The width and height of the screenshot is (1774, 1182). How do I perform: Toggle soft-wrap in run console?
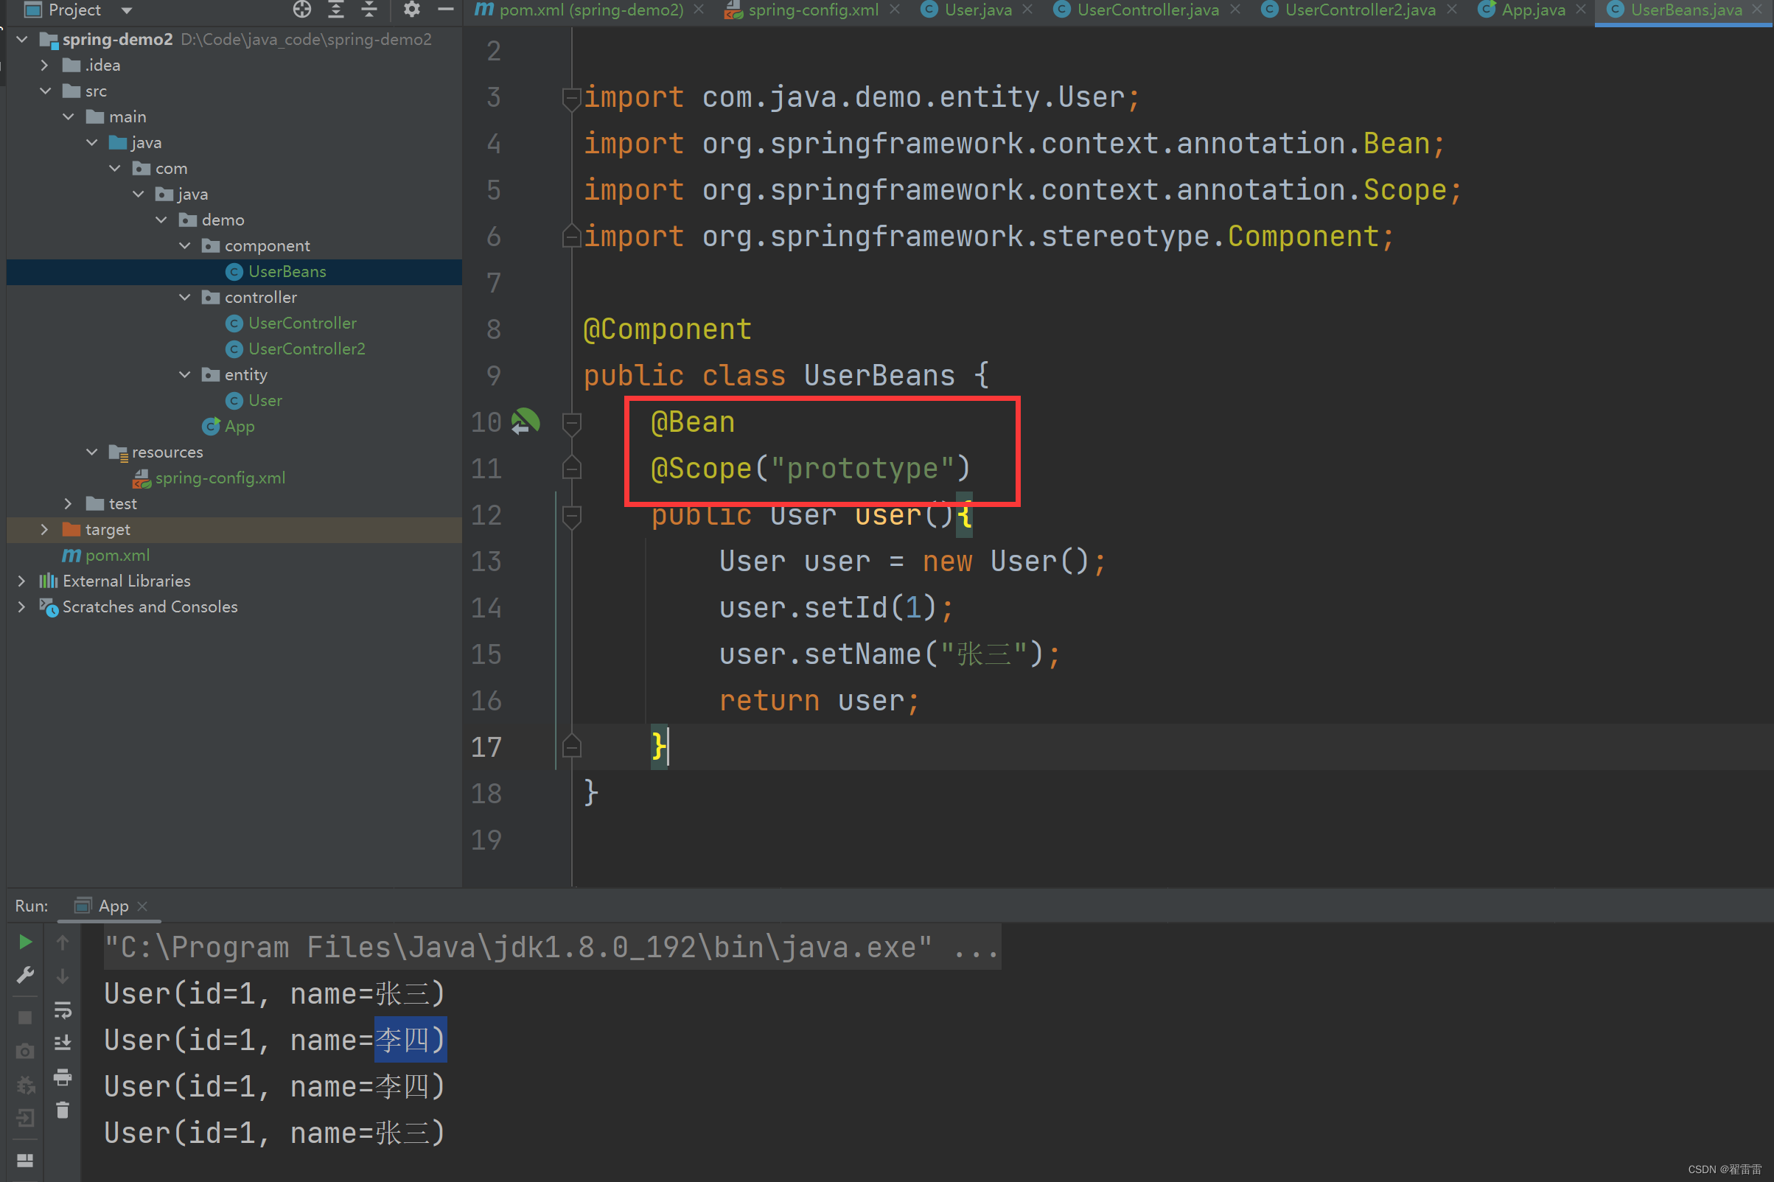tap(63, 1010)
